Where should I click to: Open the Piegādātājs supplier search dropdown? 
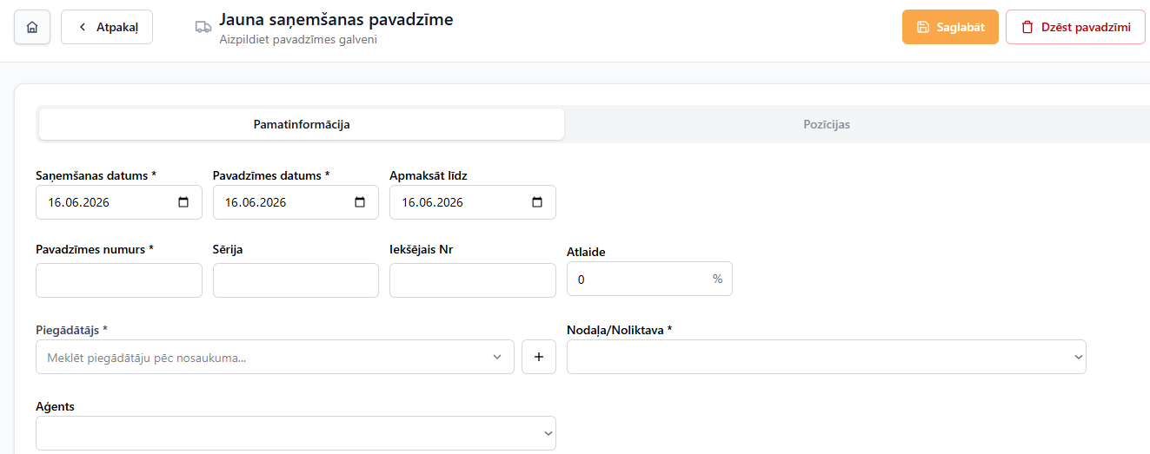pyautogui.click(x=275, y=357)
